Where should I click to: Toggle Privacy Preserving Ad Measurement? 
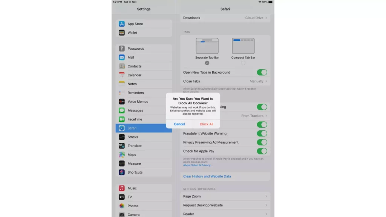pos(262,142)
